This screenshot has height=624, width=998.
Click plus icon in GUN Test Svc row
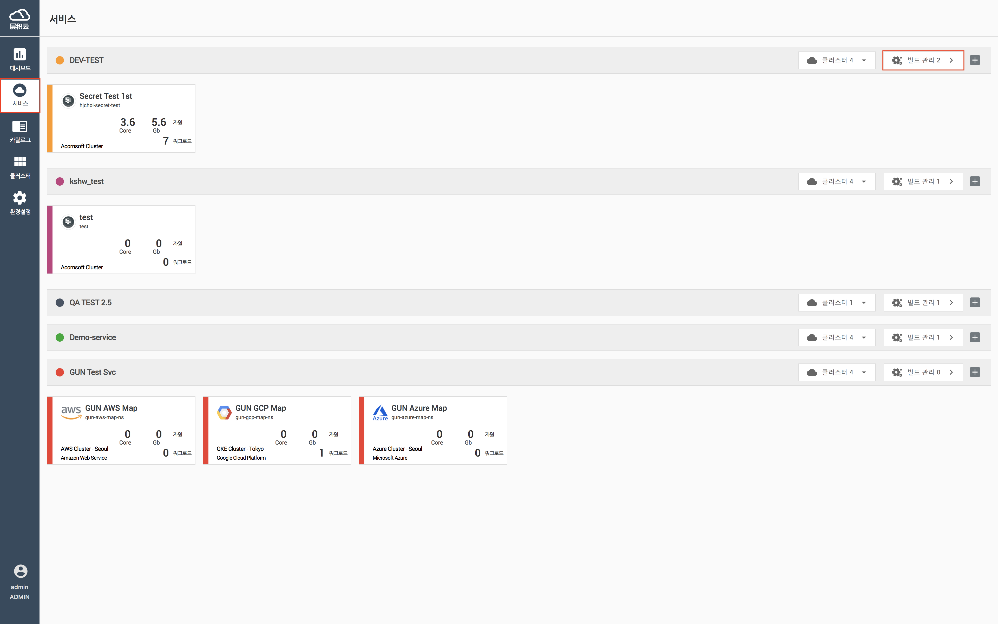975,372
